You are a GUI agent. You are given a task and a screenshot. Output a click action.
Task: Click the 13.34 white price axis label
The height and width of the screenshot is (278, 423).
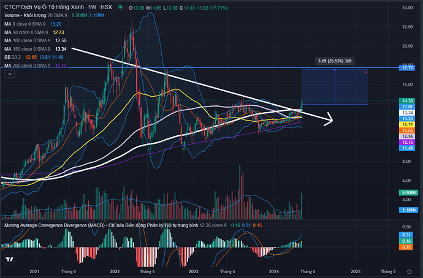click(407, 113)
